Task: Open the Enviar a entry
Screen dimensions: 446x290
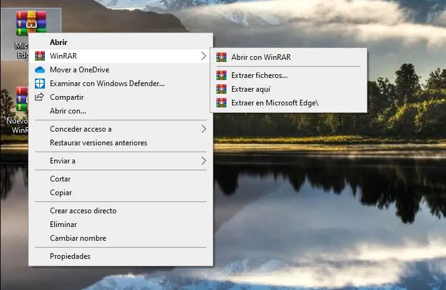Action: pos(121,161)
